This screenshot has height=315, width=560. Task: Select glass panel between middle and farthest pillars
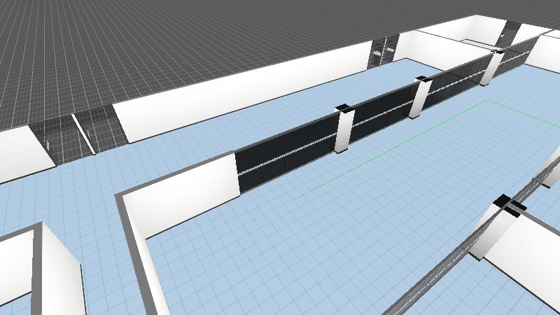(456, 83)
